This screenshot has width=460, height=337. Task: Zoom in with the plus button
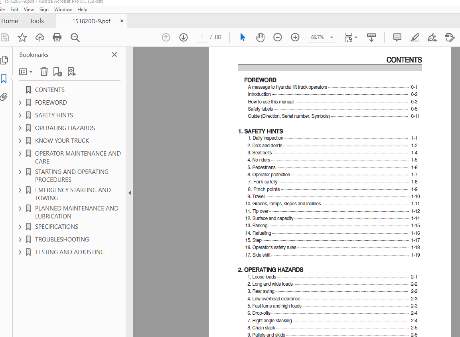click(295, 37)
